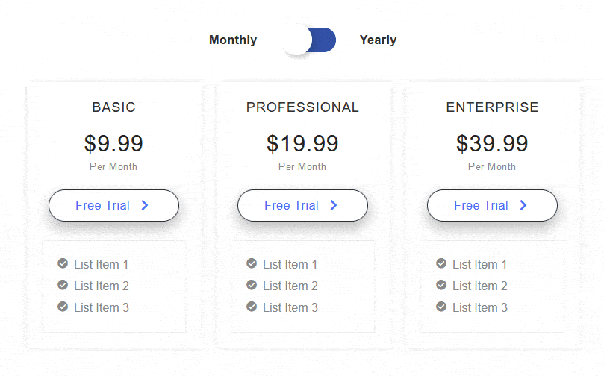Click the check icon beside Basic List Item 3
The height and width of the screenshot is (376, 604).
[x=63, y=307]
